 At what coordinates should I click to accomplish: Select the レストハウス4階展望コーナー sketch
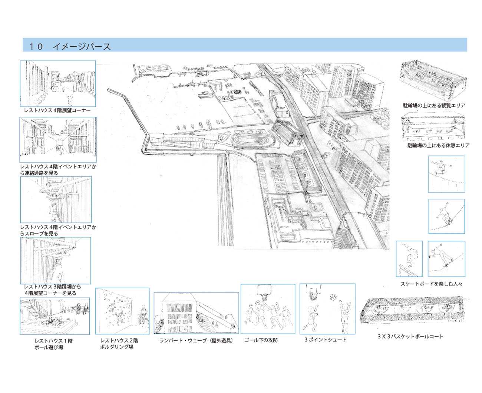(x=58, y=84)
